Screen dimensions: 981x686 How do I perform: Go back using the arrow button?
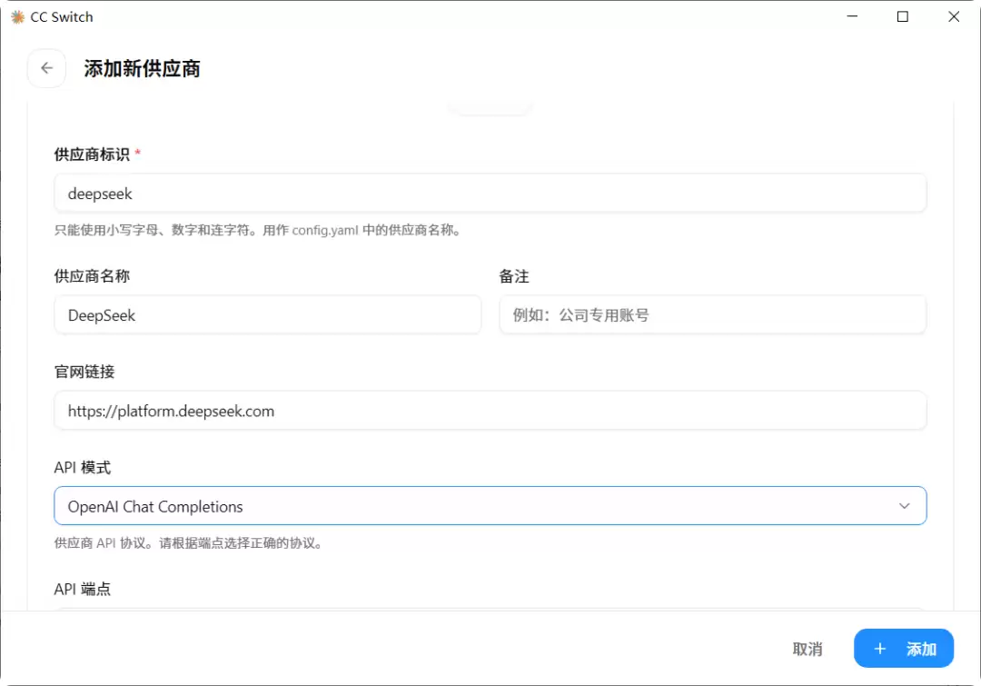[x=47, y=68]
